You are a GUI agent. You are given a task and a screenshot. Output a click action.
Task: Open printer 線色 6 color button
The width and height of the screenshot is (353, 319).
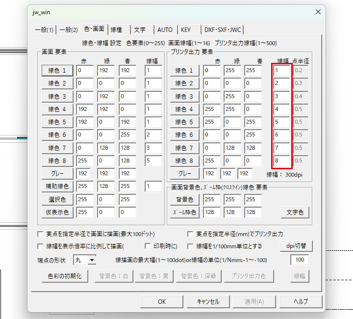coord(185,135)
